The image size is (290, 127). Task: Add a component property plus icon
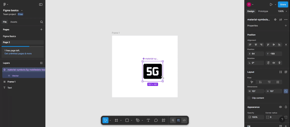(286, 26)
